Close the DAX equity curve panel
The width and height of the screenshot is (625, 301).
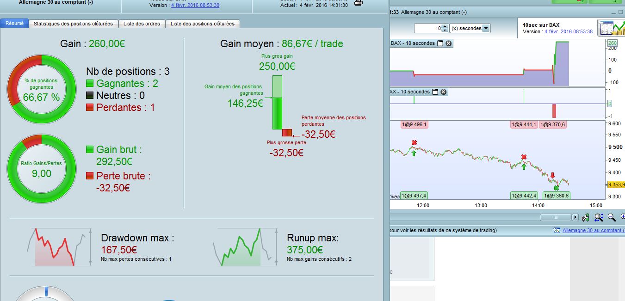click(x=449, y=43)
